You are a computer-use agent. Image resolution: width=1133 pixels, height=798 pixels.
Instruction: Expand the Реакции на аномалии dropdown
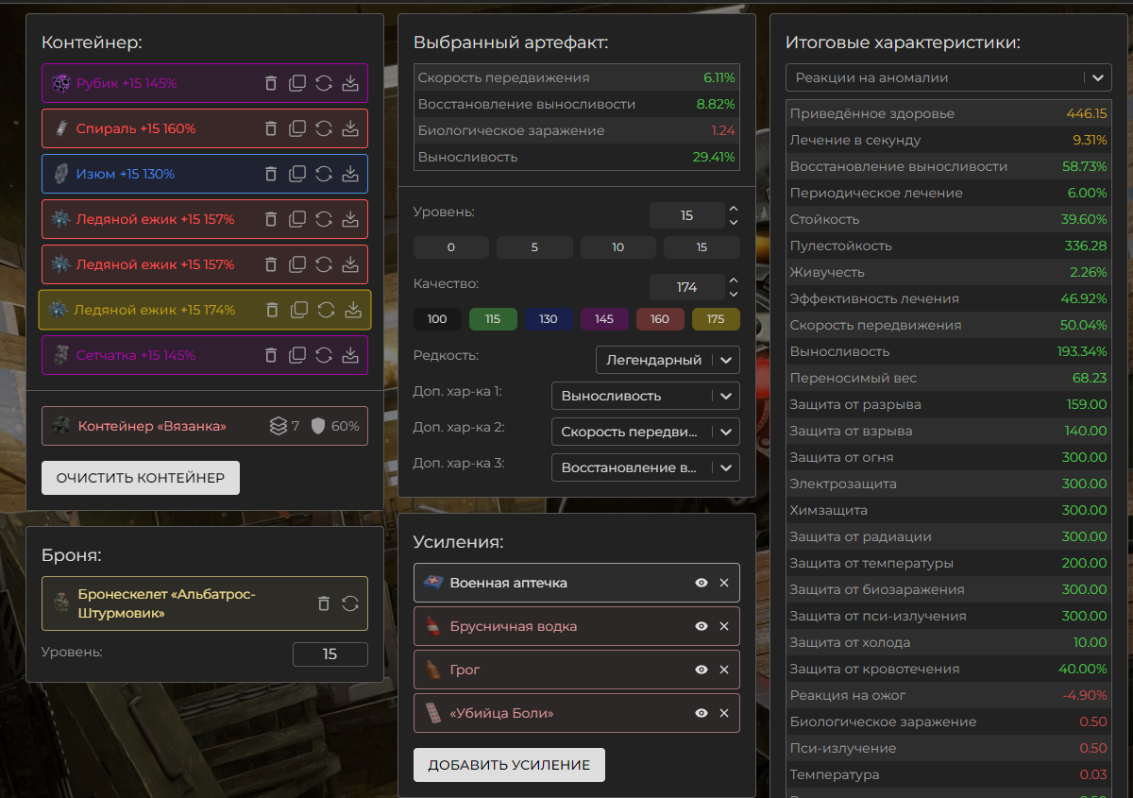(949, 77)
